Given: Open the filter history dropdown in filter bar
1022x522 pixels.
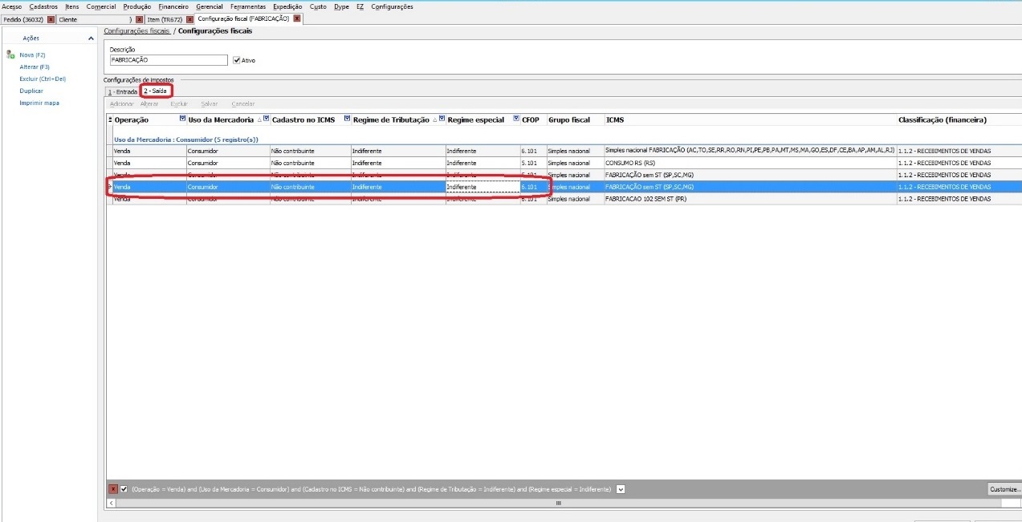Looking at the screenshot, I should point(621,489).
